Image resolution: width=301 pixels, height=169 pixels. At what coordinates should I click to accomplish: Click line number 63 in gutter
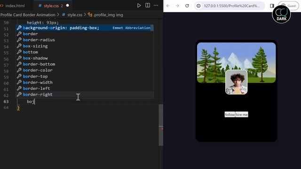click(x=6, y=101)
